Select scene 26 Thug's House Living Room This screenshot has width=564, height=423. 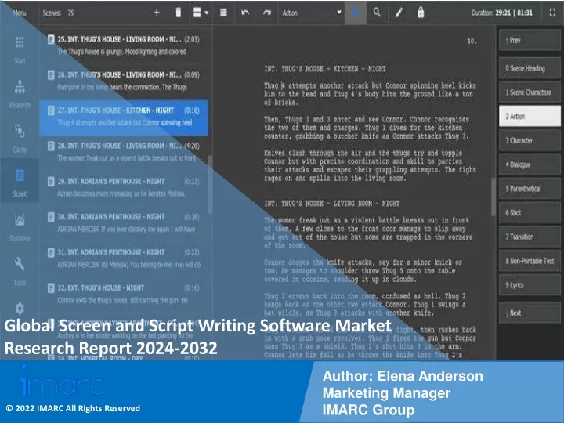coord(124,81)
